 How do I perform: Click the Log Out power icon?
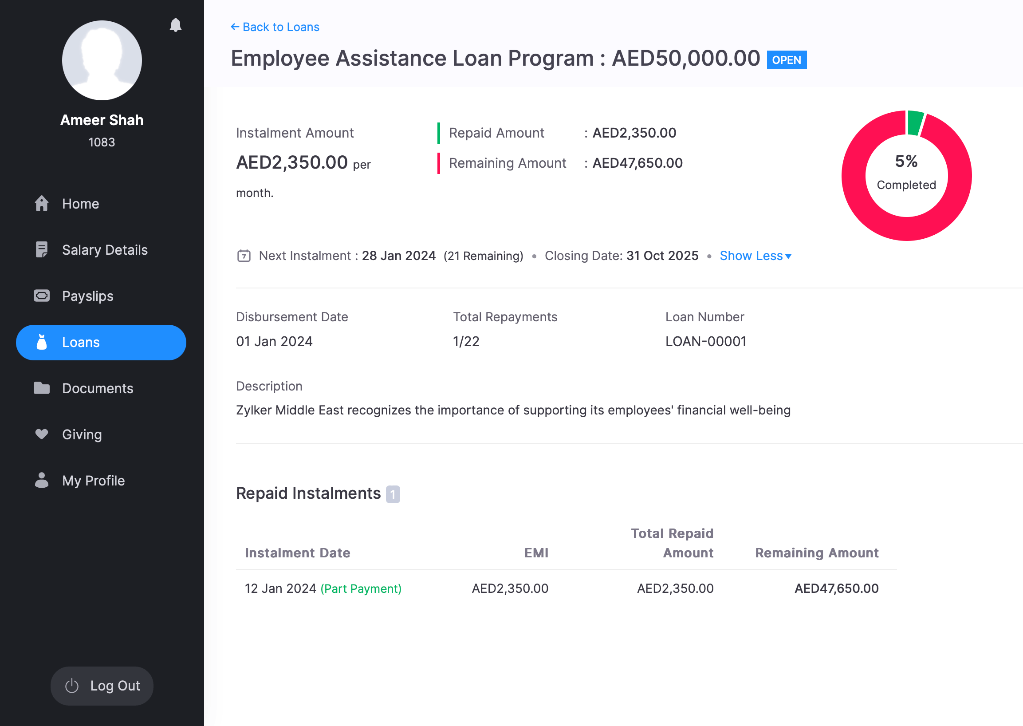72,686
